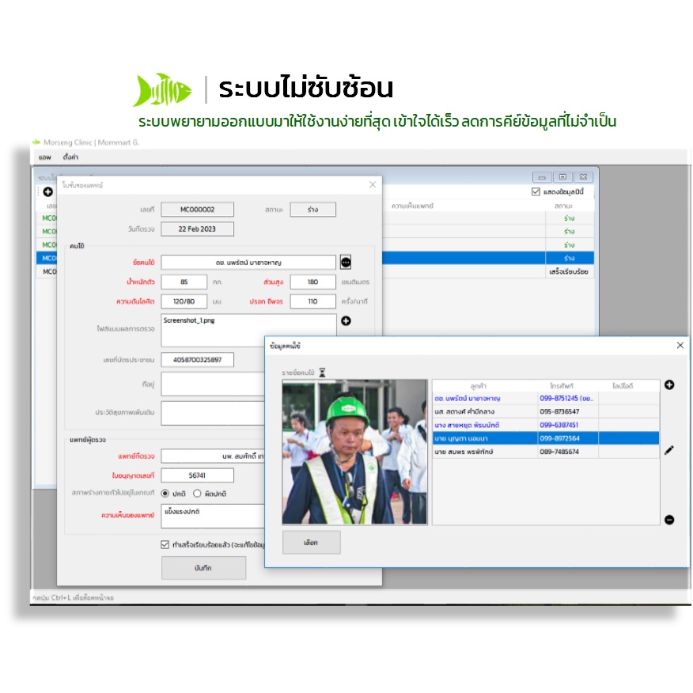This screenshot has width=693, height=693.
Task: Open patient picker with the ellipsis icon
Action: click(346, 263)
